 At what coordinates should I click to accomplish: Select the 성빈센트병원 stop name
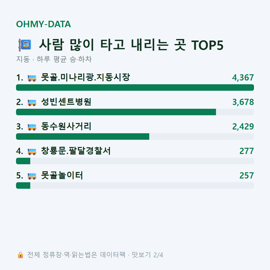point(66,102)
